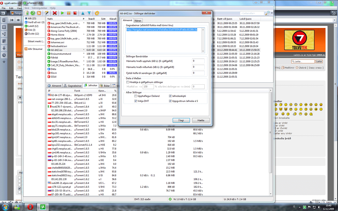This screenshot has width=338, height=211.
Task: Enable the Upphaflegur Deiland checkbox
Action: pyautogui.click(x=135, y=96)
